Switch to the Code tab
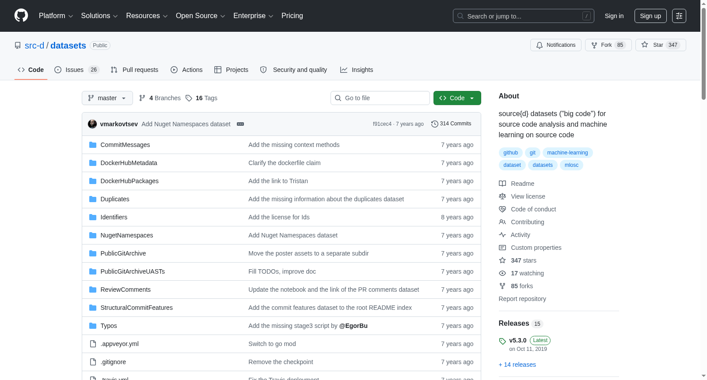 (31, 70)
